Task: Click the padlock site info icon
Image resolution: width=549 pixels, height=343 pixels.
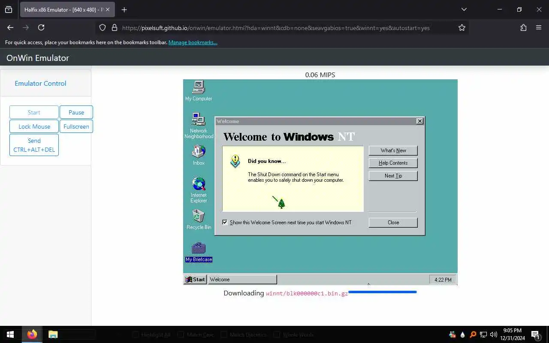Action: click(x=115, y=27)
